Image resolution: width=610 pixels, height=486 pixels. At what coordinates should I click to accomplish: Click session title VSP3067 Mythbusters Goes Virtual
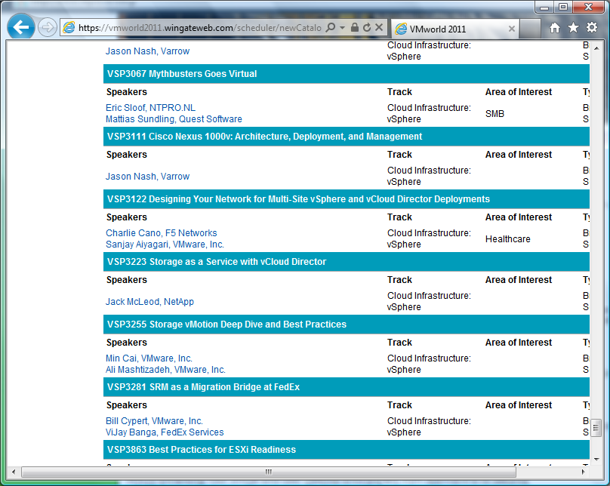(x=182, y=74)
